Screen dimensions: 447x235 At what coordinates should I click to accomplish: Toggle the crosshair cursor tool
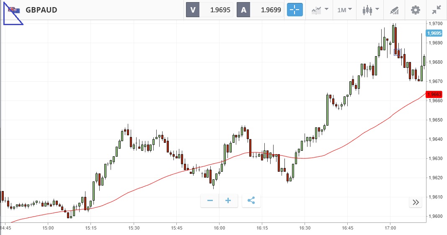coord(295,10)
